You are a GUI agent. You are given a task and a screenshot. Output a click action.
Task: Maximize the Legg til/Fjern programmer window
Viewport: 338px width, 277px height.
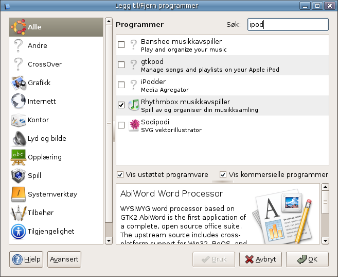point(317,6)
